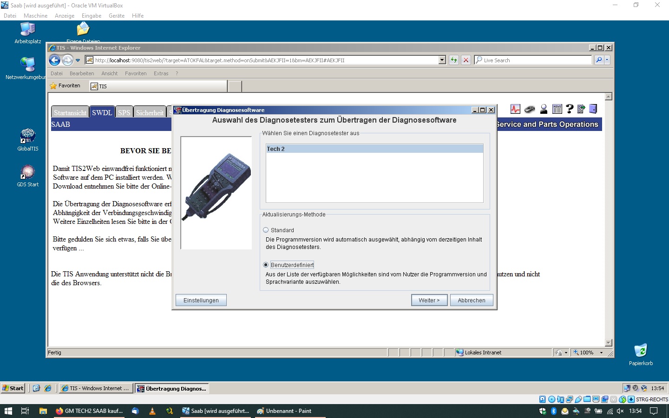Image resolution: width=669 pixels, height=418 pixels.
Task: Open the Netzwerkumgebung desktop icon
Action: click(x=27, y=68)
